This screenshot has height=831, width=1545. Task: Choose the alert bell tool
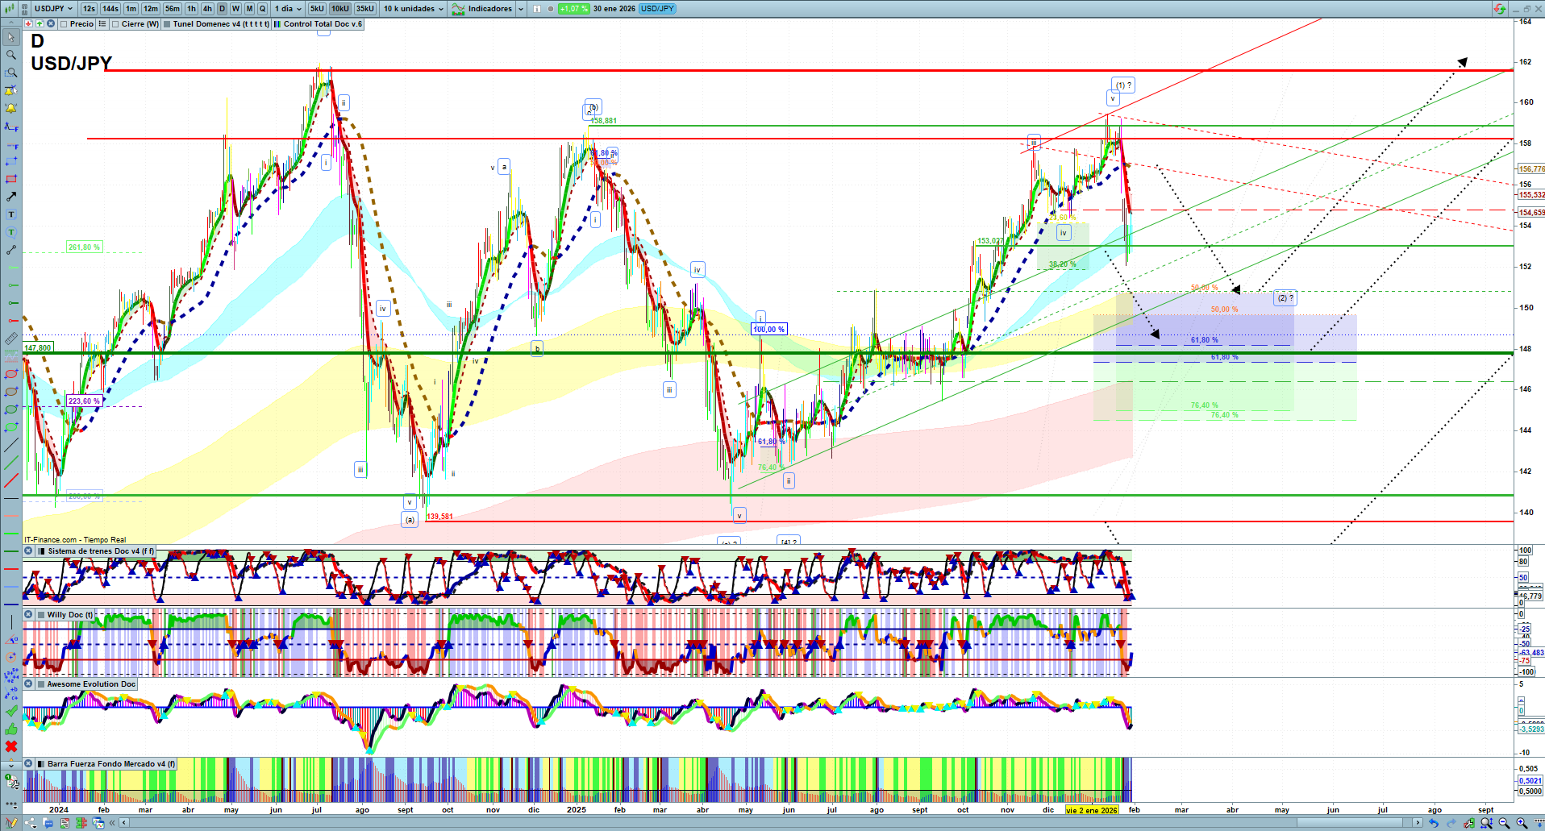[11, 108]
